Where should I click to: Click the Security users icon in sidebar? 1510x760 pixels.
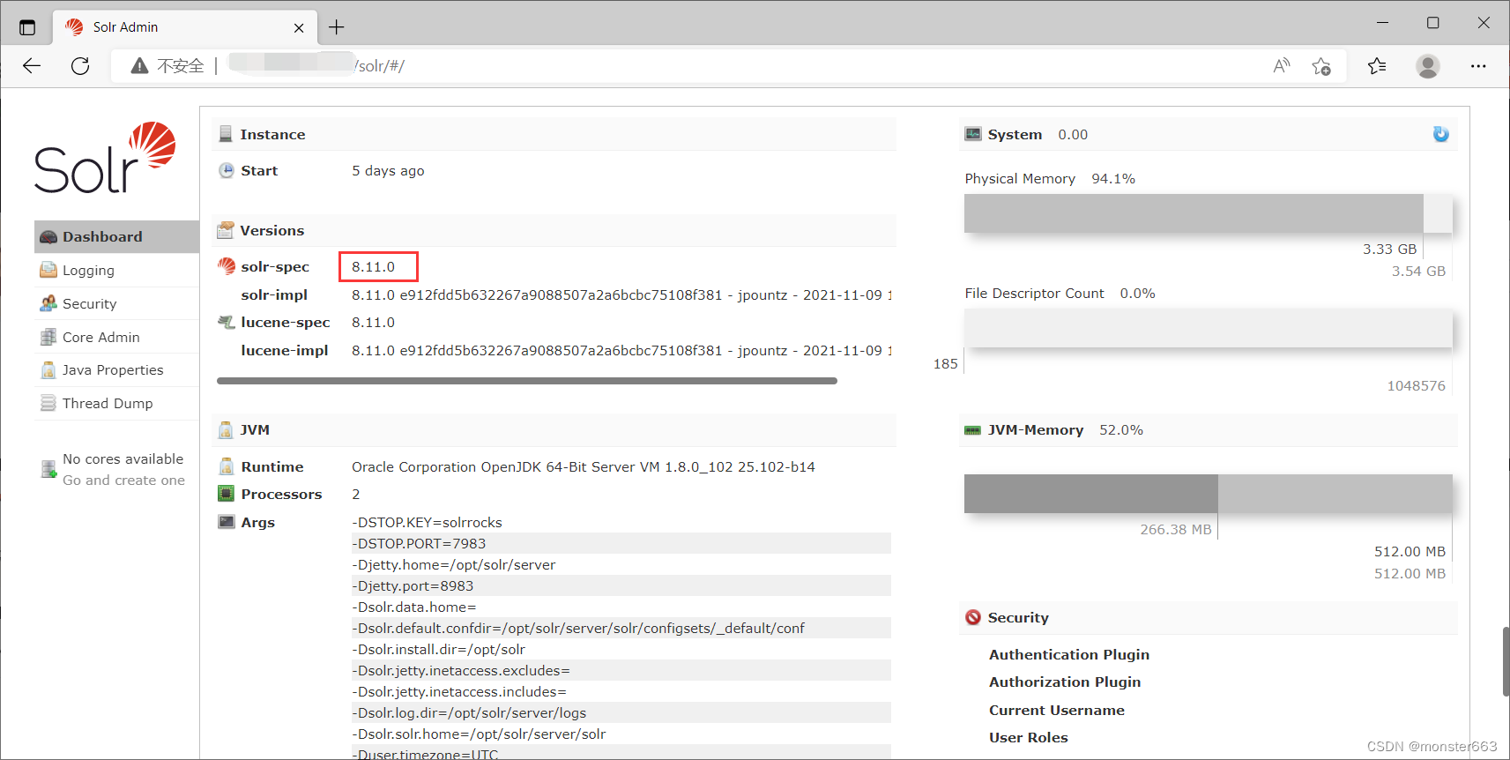tap(48, 303)
